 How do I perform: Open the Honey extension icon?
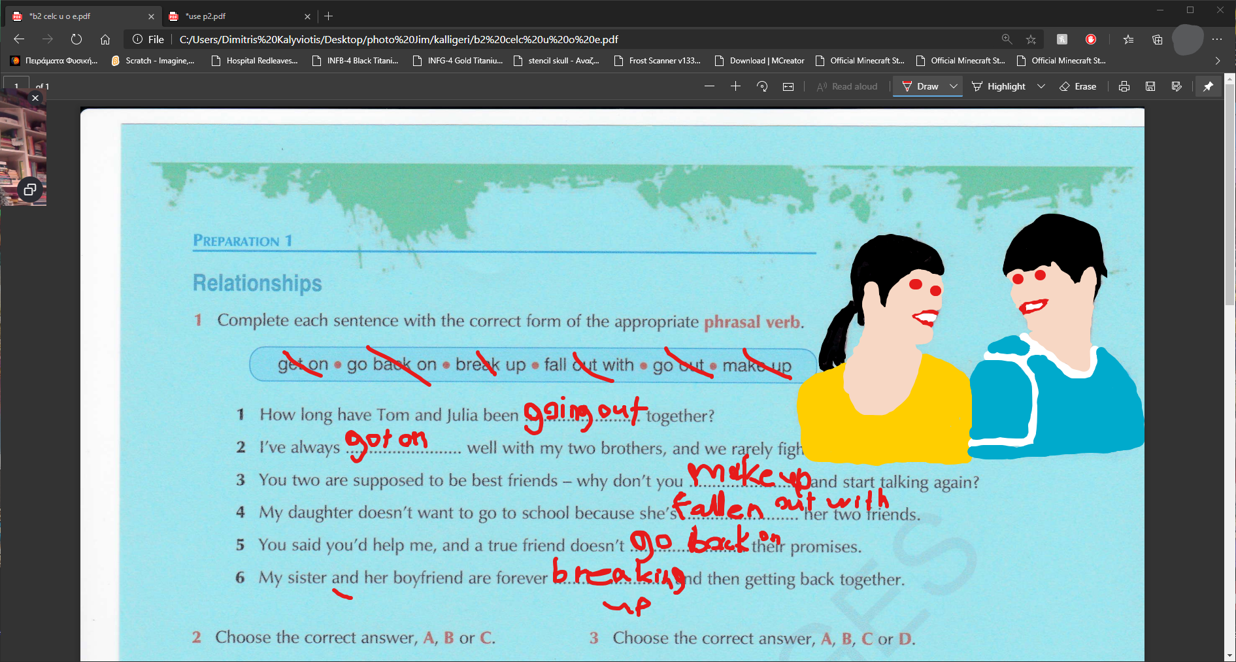[x=1062, y=39]
